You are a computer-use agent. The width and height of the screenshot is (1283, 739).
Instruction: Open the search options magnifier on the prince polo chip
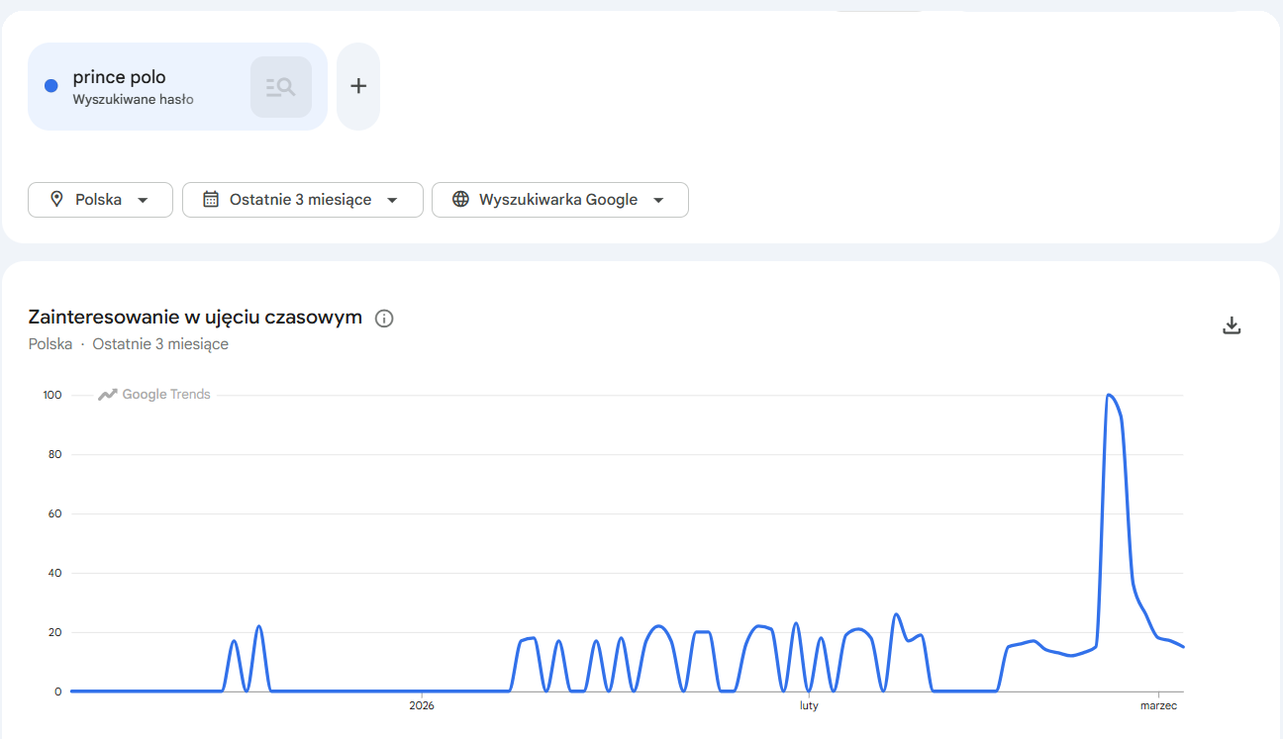(280, 86)
